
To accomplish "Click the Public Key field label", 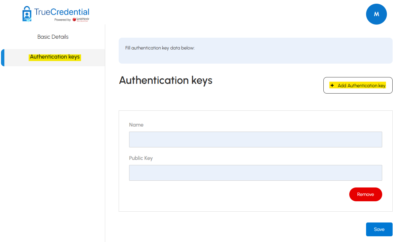I will (141, 158).
